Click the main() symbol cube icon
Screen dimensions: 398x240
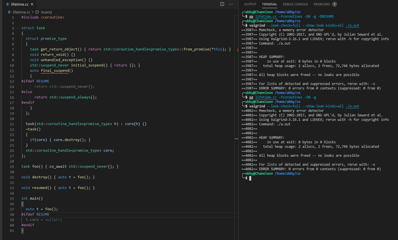(x=37, y=12)
